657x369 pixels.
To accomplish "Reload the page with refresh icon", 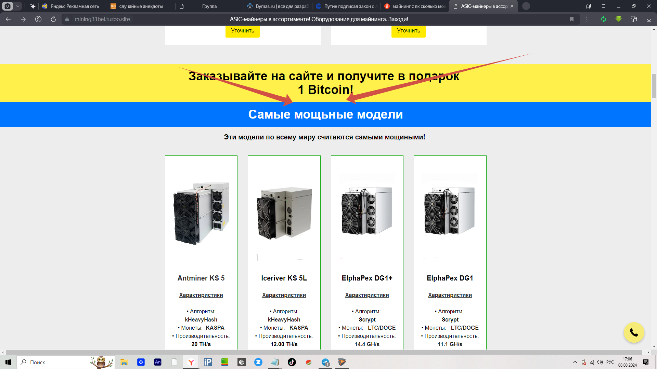I will point(53,19).
